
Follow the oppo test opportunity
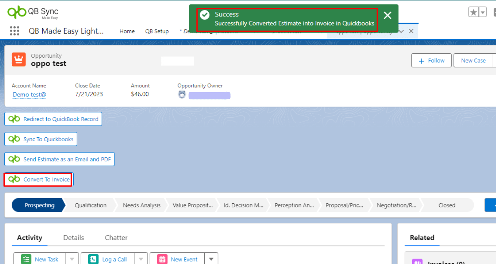431,60
